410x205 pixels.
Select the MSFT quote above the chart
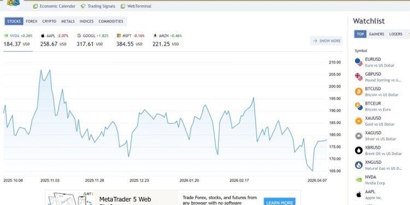[x=131, y=40]
